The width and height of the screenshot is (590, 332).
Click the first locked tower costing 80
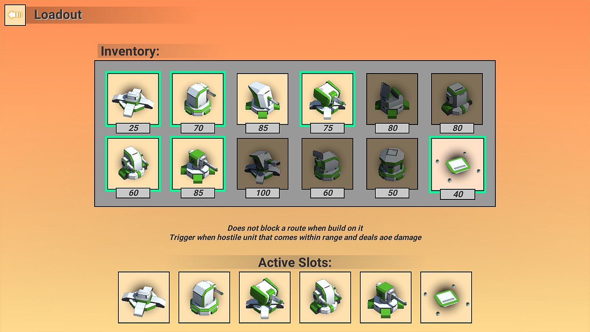pos(392,99)
